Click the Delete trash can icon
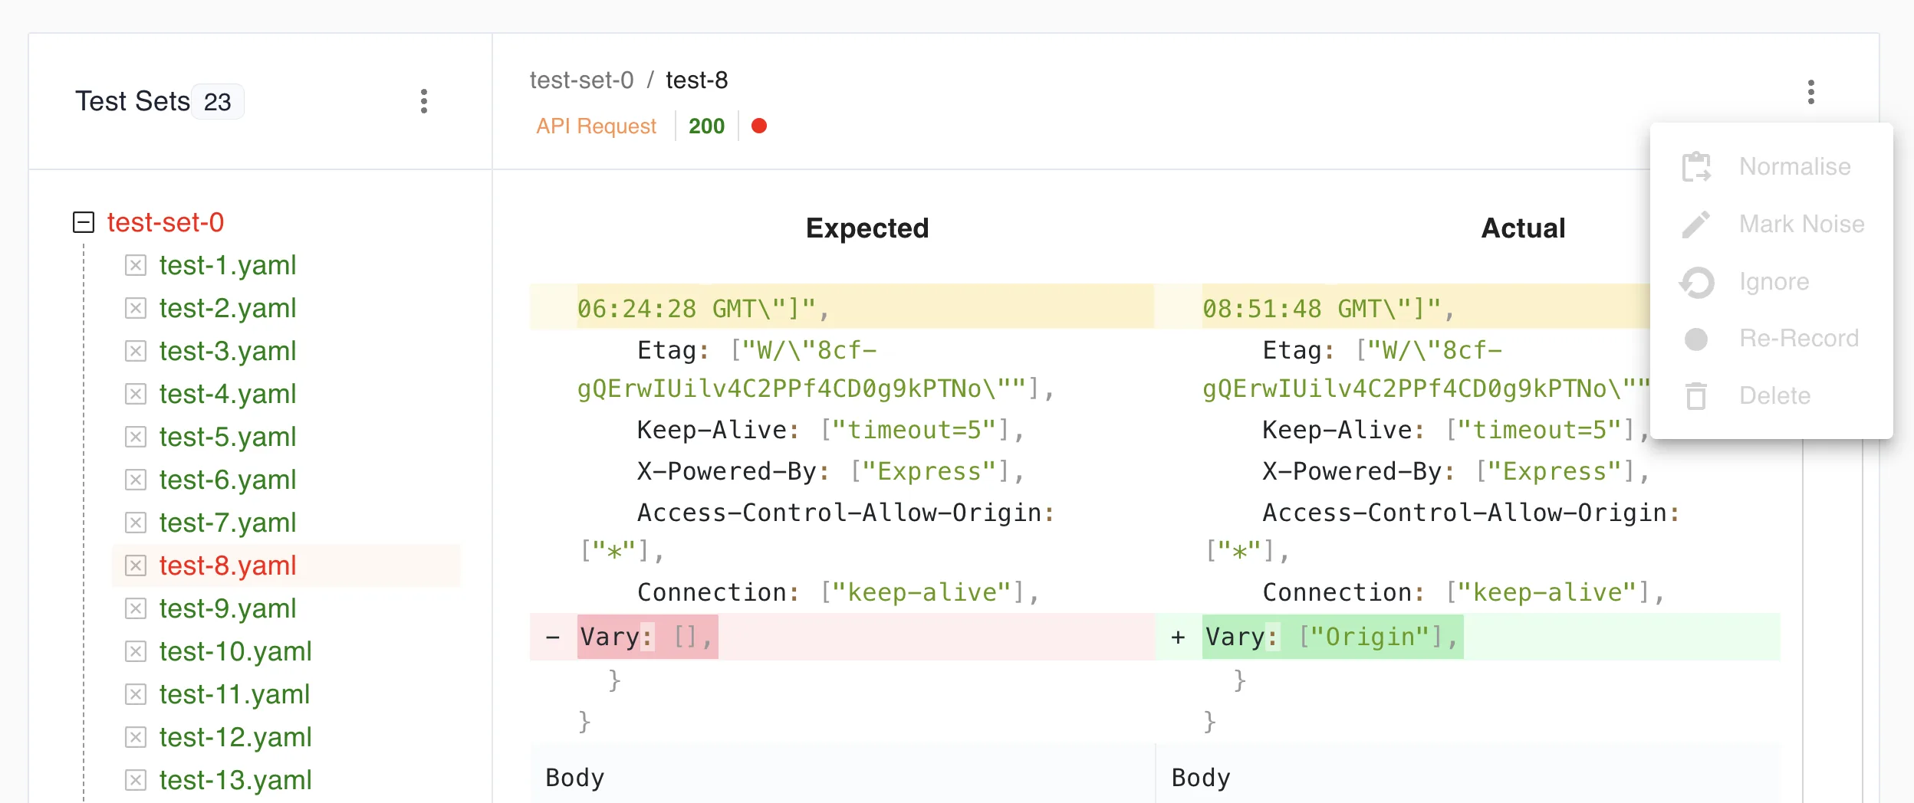The height and width of the screenshot is (803, 1914). click(x=1696, y=395)
